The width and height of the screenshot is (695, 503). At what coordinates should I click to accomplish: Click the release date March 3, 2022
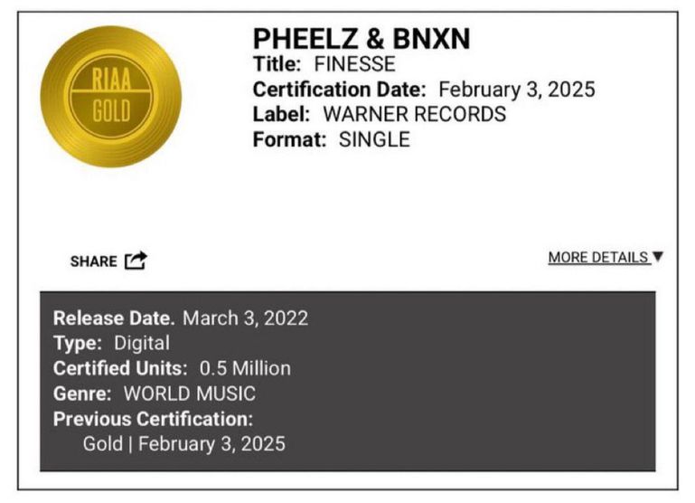[x=245, y=318]
